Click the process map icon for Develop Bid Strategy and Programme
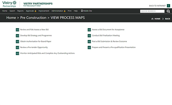172x105 pixels. 18,35
